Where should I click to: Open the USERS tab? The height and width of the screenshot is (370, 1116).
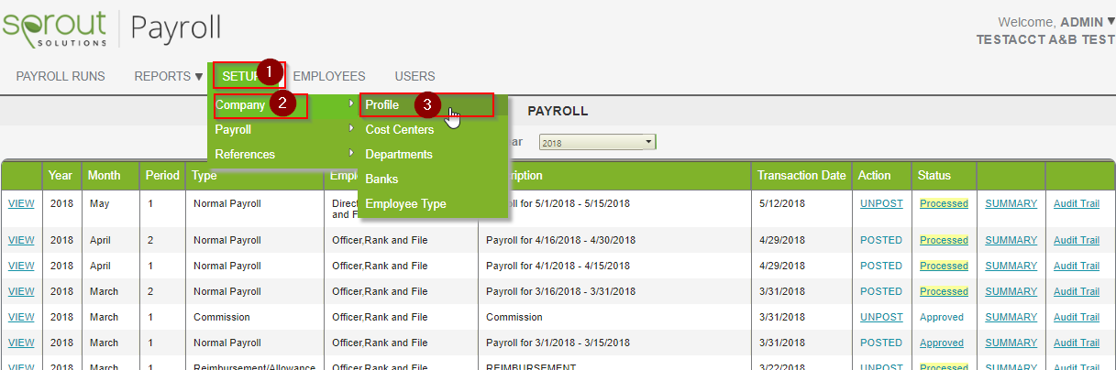(414, 76)
